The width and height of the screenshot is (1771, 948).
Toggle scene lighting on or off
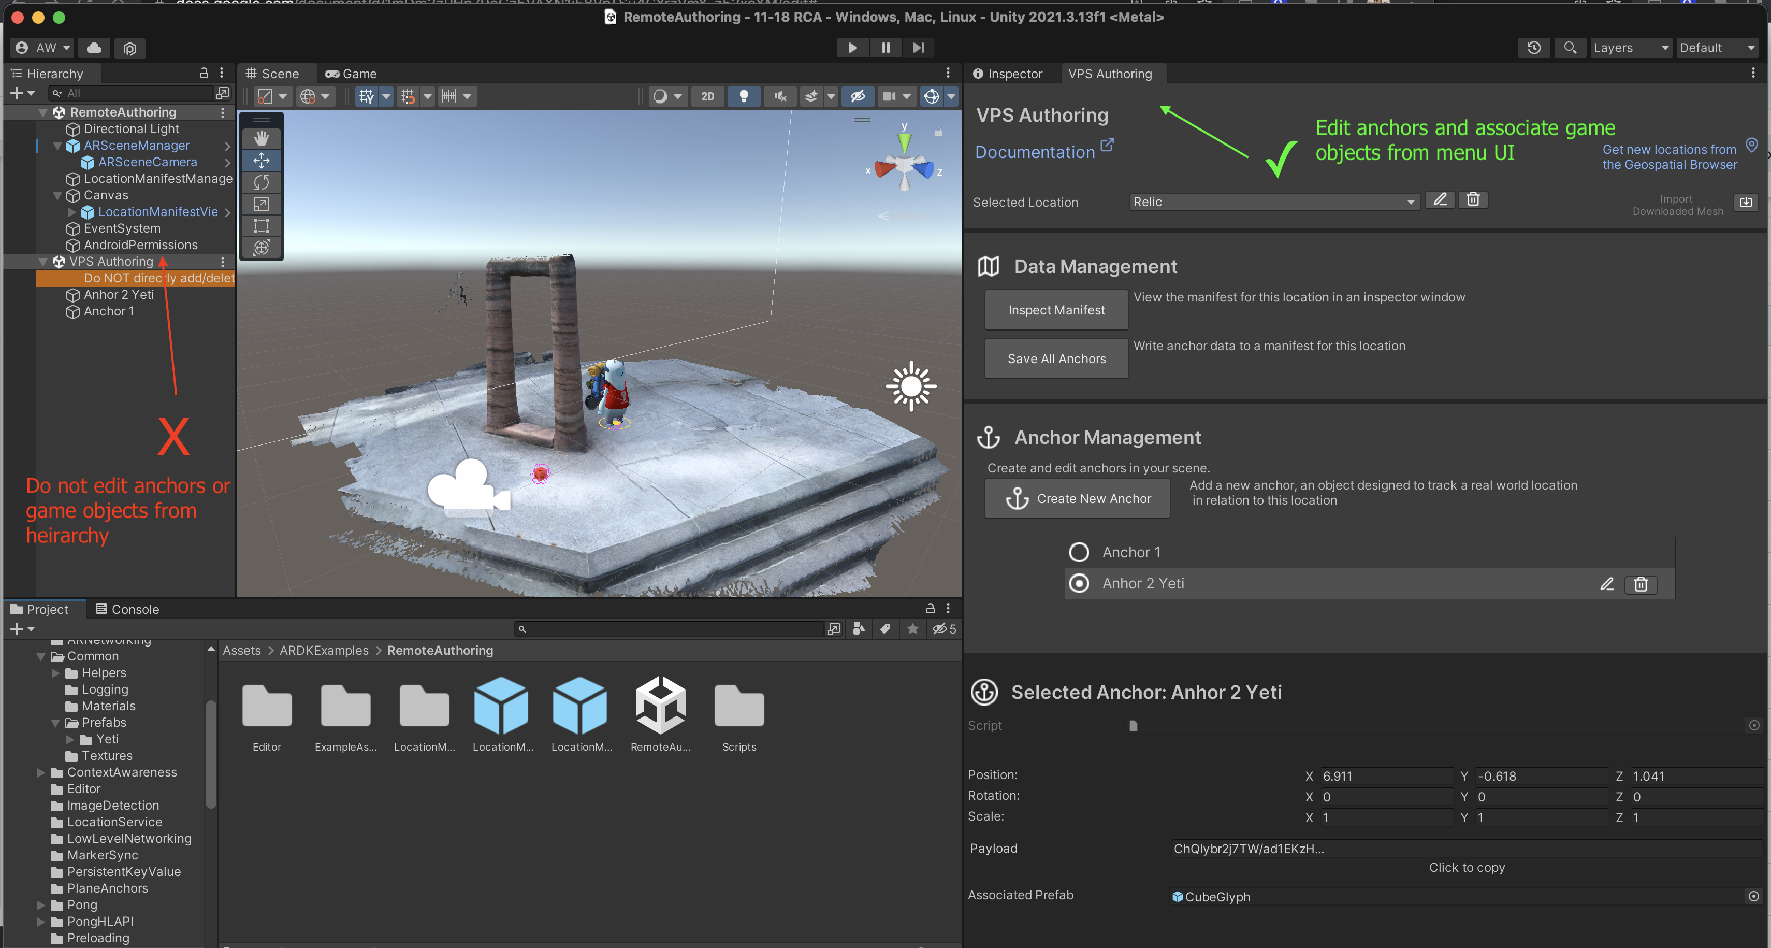[744, 96]
